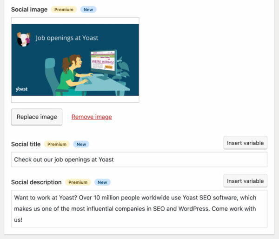
Task: Click New badge next to Social title
Action: 81,144
